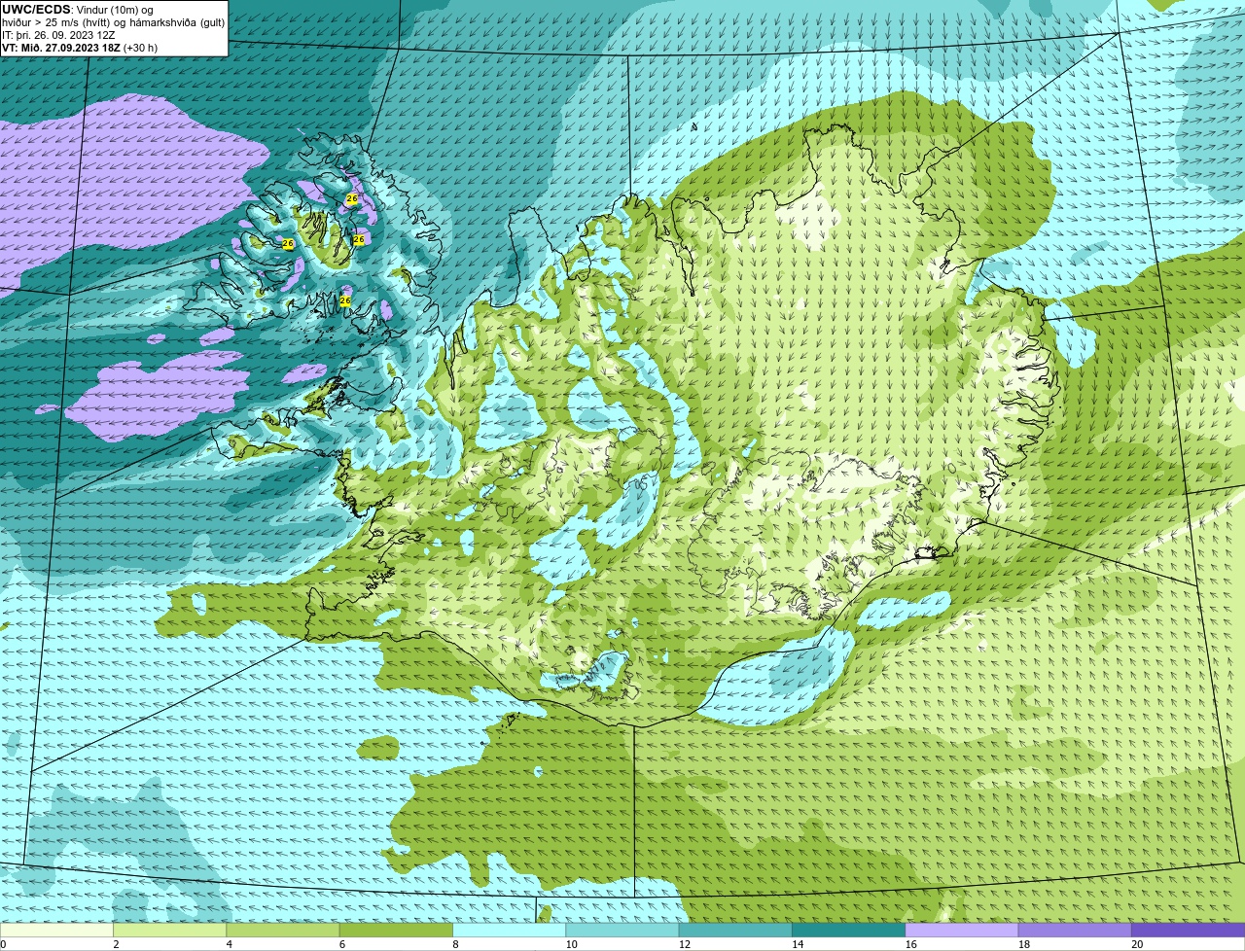Click the 12–14 m/s teal swatch
The height and width of the screenshot is (951, 1245).
point(735,931)
